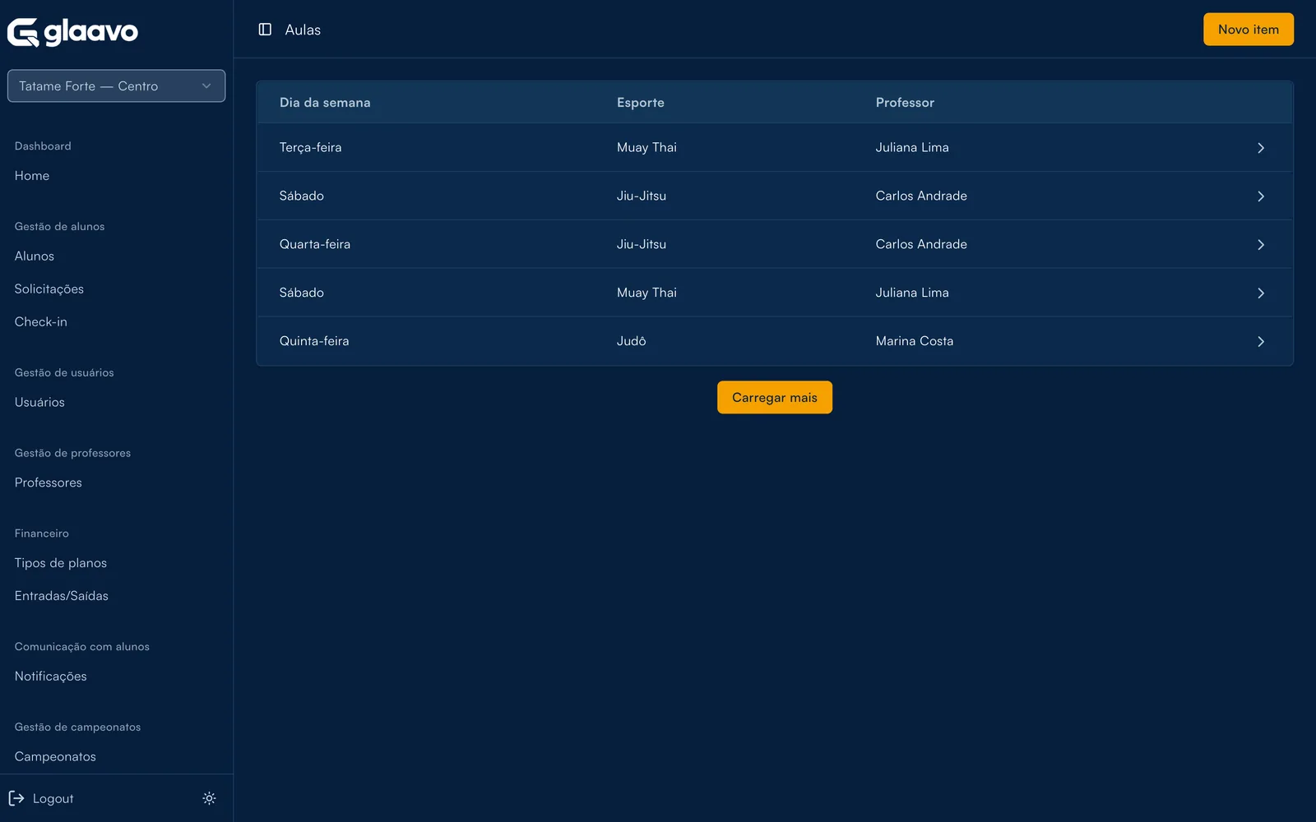This screenshot has height=822, width=1316.
Task: Open Entradas/Saídas financial page
Action: (62, 597)
